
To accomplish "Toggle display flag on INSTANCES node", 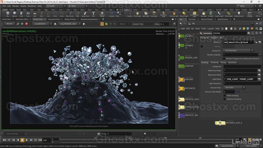I will coord(183,88).
